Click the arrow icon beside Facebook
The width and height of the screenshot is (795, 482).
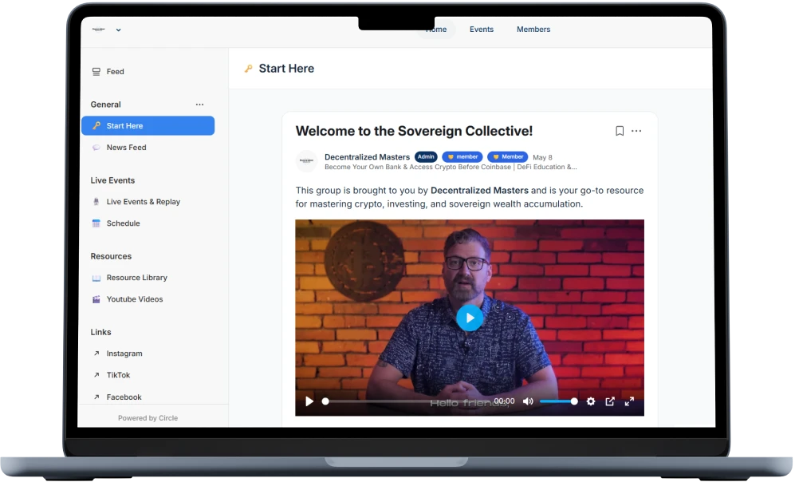pyautogui.click(x=96, y=397)
